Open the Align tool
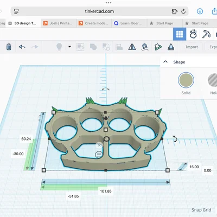Viewport: 217px width, 217px height. coord(119,47)
